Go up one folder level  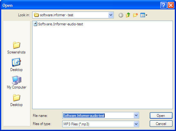128,15
